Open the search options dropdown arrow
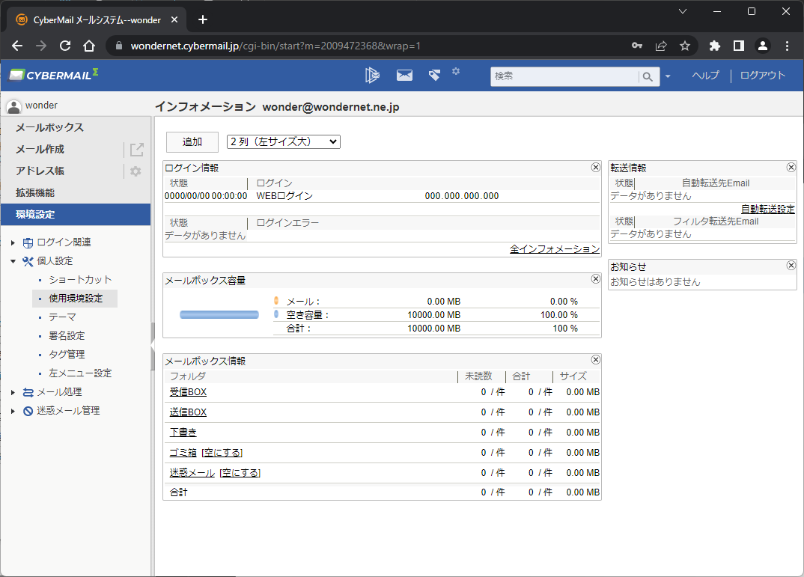 point(668,76)
